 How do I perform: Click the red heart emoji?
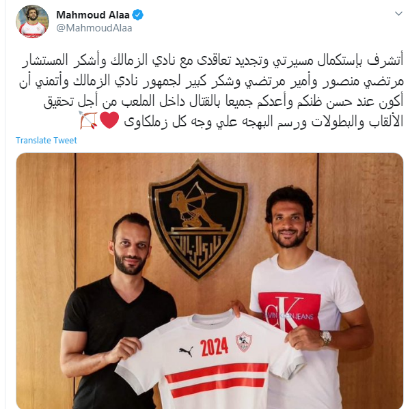(109, 120)
